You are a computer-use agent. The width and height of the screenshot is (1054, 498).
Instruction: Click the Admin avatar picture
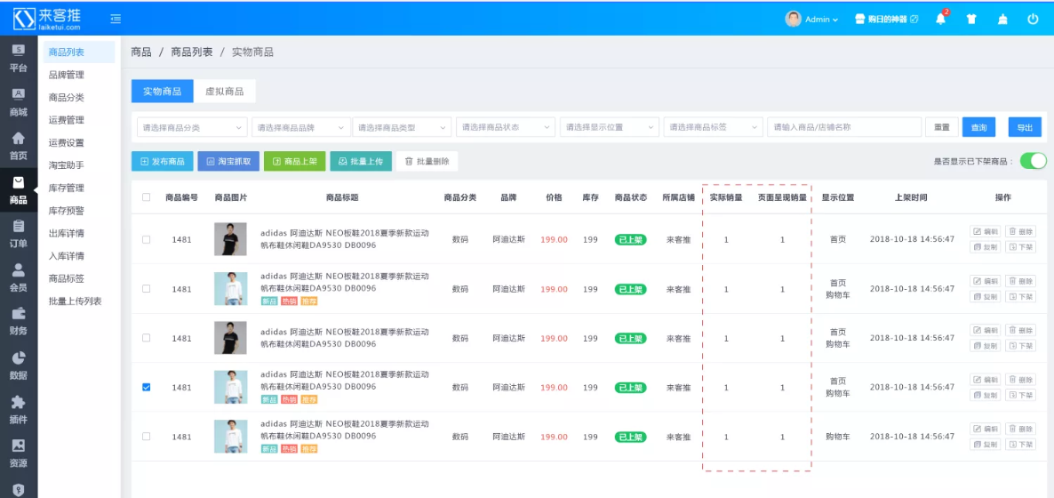(x=794, y=19)
